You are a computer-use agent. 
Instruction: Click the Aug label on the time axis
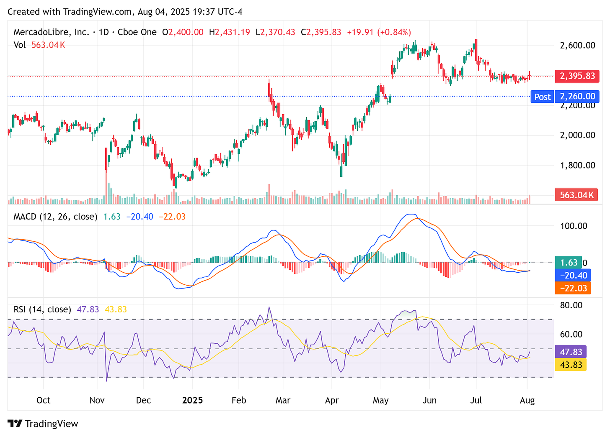click(527, 400)
